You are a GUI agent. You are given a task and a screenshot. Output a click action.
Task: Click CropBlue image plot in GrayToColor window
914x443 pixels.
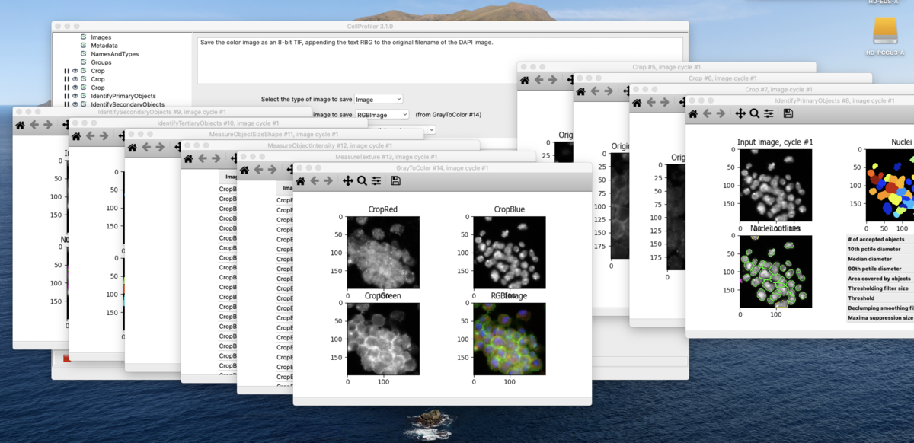point(510,253)
